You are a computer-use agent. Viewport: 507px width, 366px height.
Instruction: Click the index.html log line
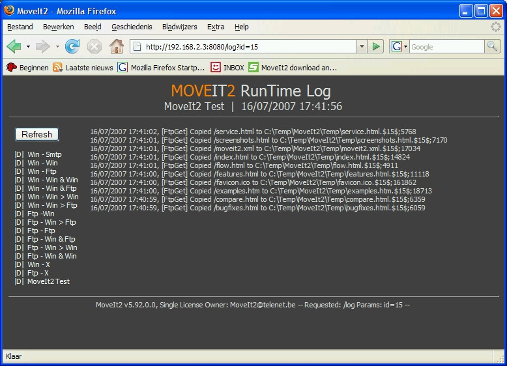[250, 157]
